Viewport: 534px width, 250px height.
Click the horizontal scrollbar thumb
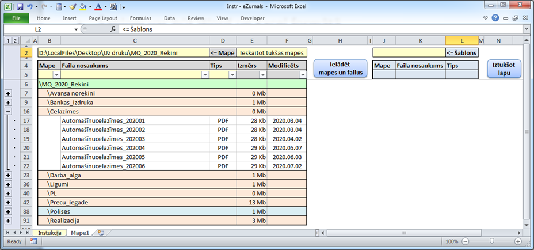[x=404, y=233]
